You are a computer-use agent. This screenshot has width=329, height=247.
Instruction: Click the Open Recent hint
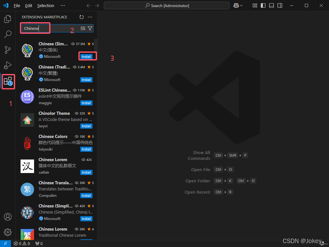pos(197,192)
